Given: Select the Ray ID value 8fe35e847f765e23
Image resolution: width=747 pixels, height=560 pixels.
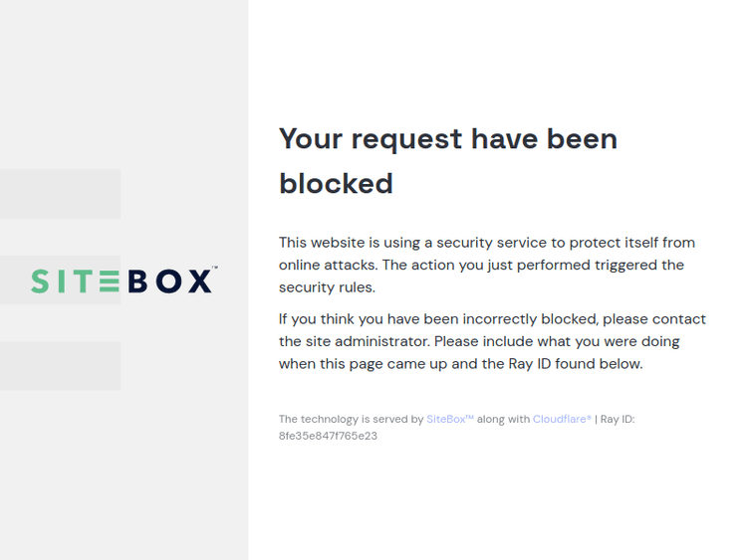Looking at the screenshot, I should pyautogui.click(x=328, y=436).
